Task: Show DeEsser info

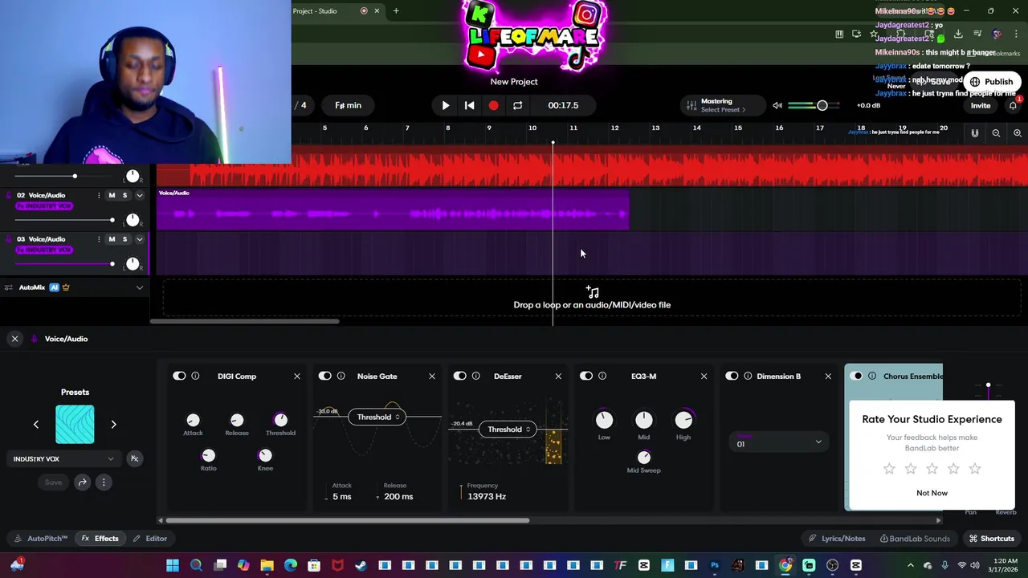Action: tap(475, 376)
